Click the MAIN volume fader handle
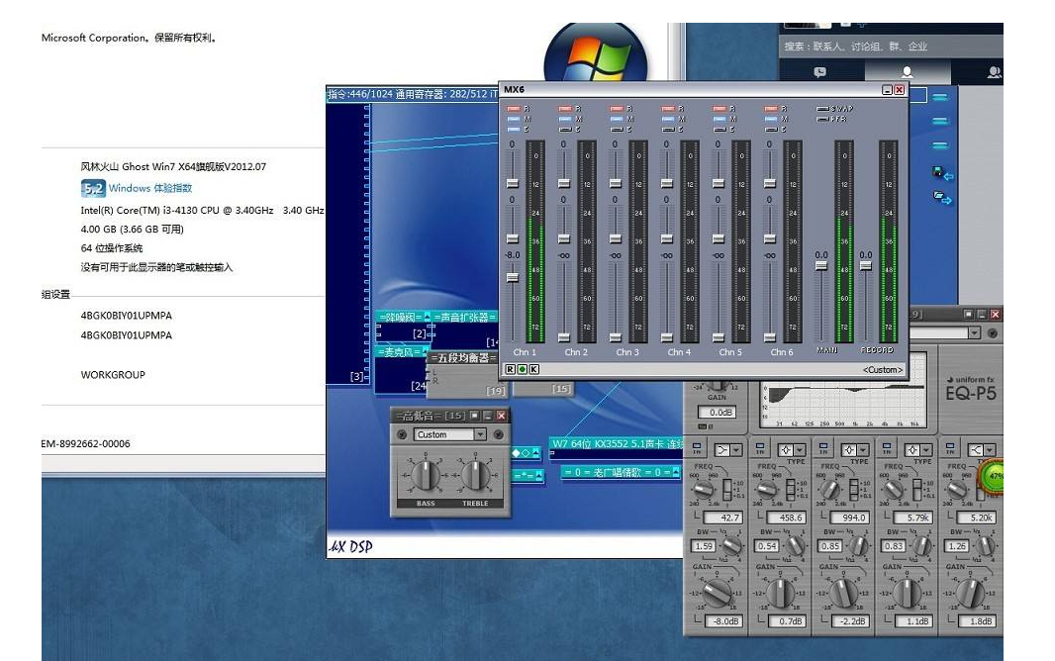Viewport: 1055px width, 661px height. 820,267
